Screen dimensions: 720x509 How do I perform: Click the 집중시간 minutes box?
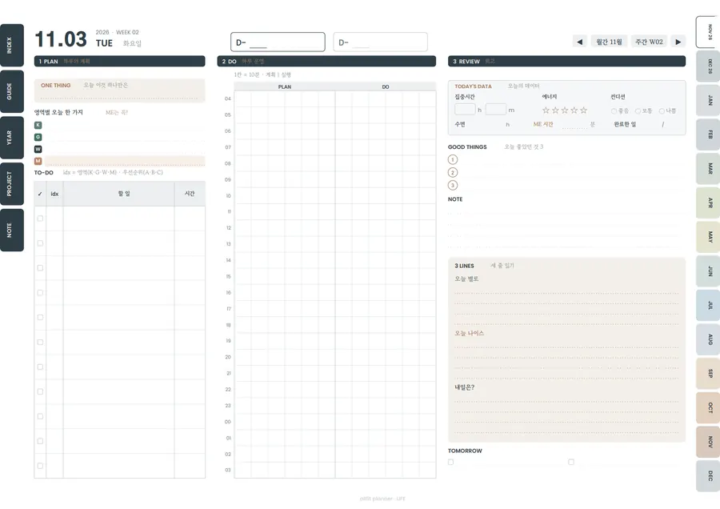pos(496,110)
